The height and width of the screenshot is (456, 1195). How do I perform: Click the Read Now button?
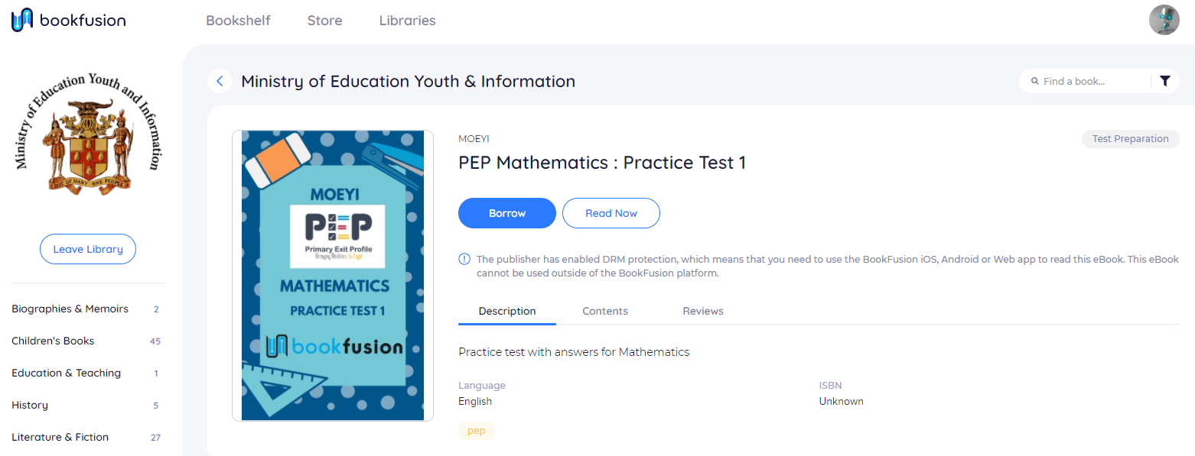pos(611,213)
